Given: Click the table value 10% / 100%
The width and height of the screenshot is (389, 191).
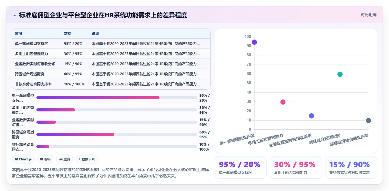Looking at the screenshot, I should [74, 84].
